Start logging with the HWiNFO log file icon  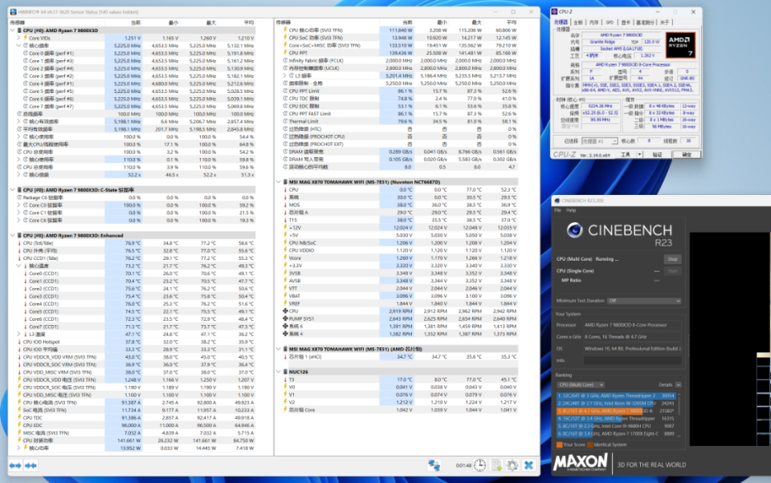[496, 465]
